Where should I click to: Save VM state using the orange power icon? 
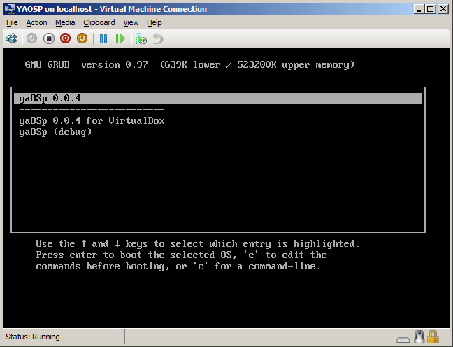click(82, 38)
